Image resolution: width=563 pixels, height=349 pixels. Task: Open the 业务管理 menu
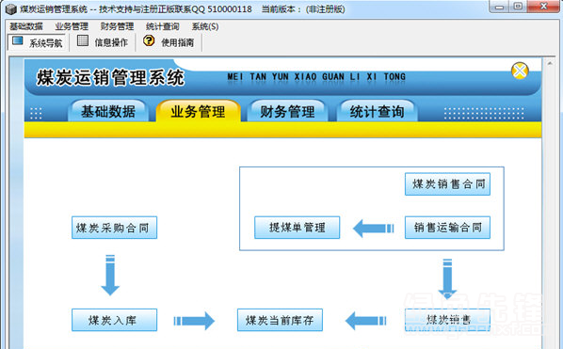point(72,26)
